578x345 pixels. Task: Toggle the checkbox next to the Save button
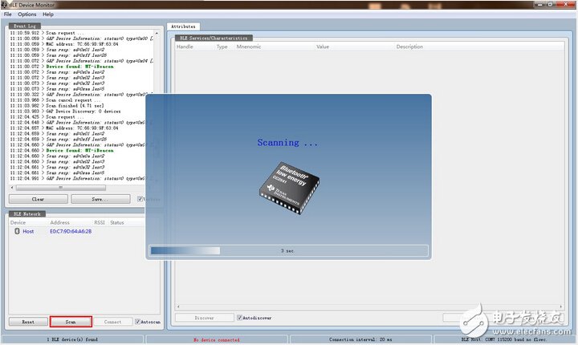[x=140, y=199]
